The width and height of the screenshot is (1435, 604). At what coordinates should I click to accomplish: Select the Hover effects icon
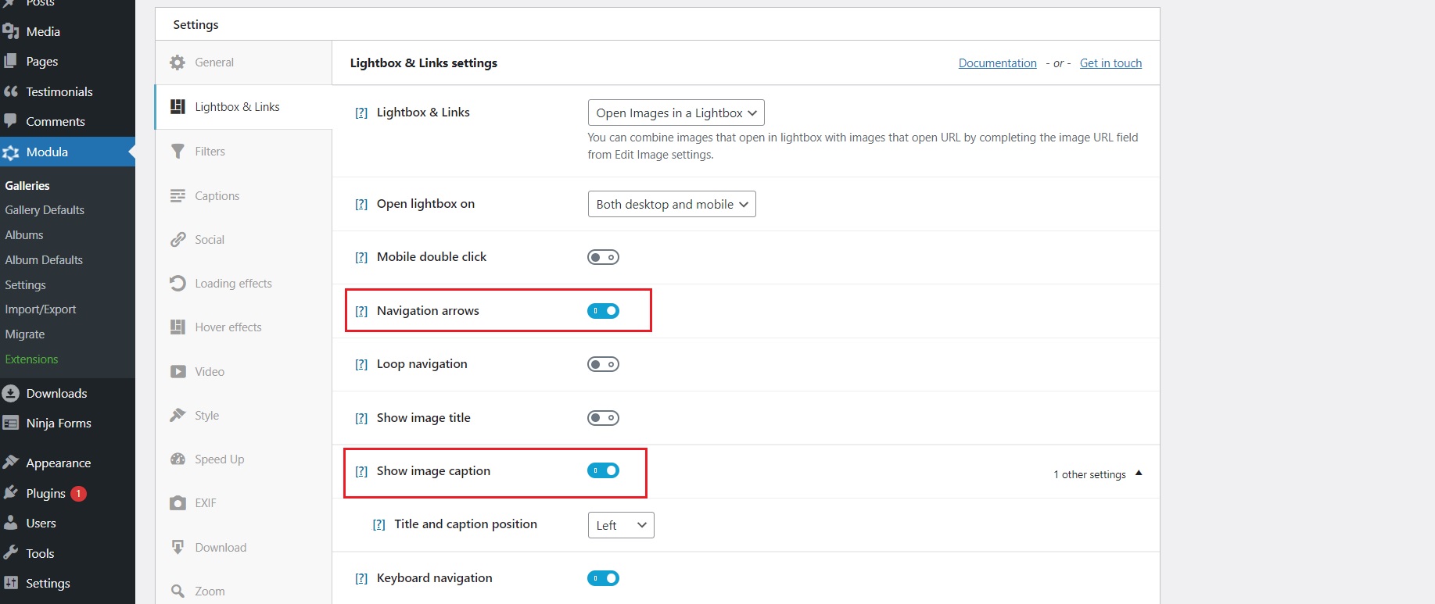(x=178, y=327)
